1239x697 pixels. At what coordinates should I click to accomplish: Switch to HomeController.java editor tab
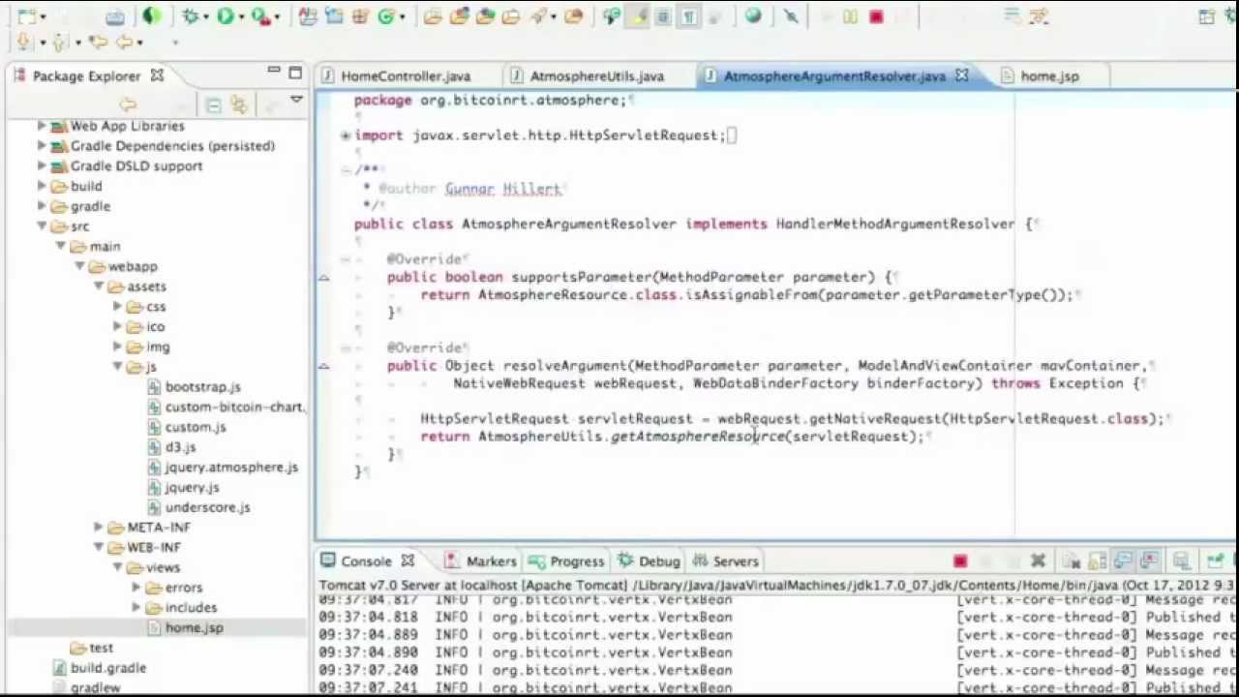click(406, 76)
